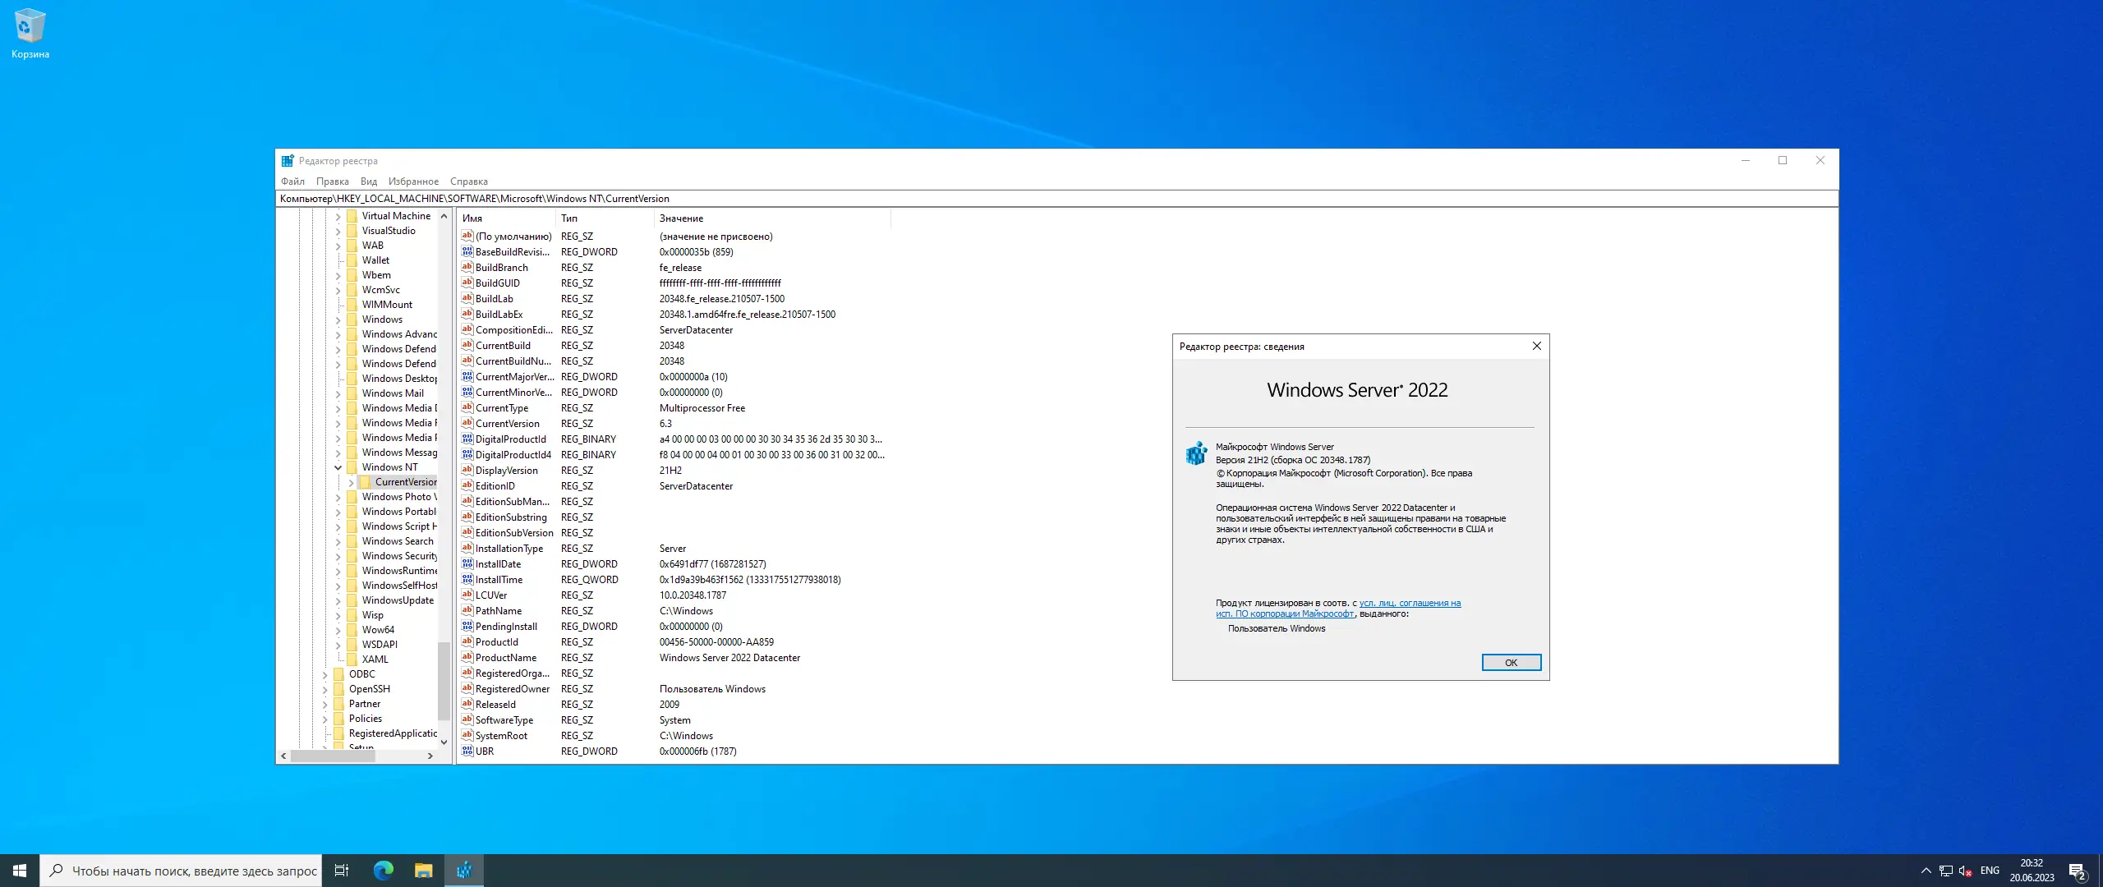Click the Microsoft Edge taskbar icon
The image size is (2103, 887).
(383, 871)
